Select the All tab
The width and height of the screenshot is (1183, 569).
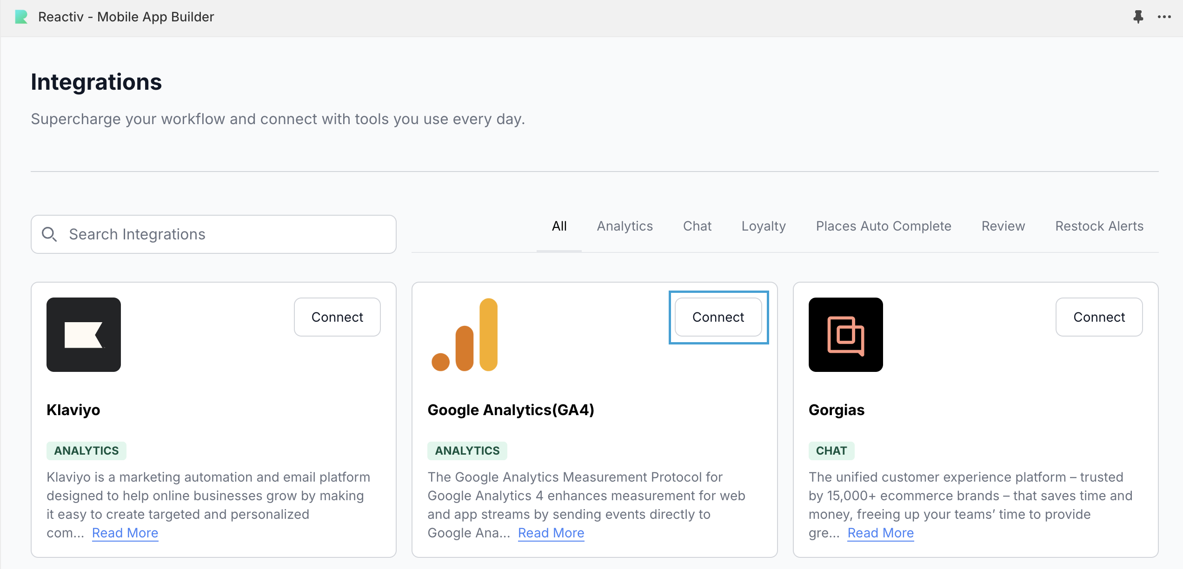pos(559,226)
